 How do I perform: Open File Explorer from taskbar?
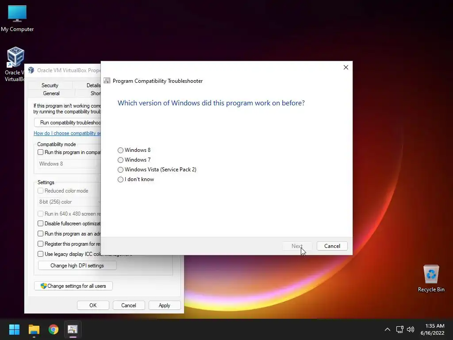34,329
